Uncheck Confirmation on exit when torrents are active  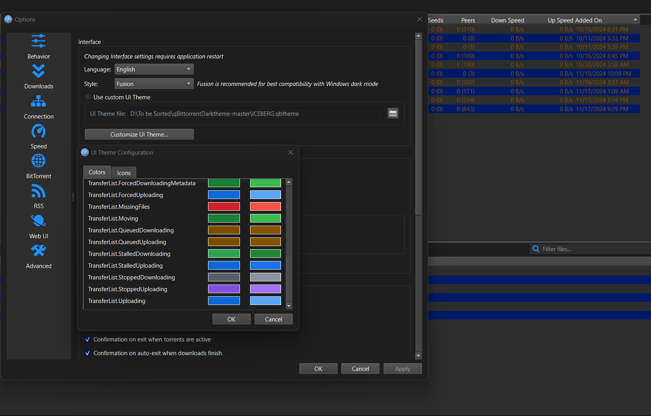(x=88, y=339)
